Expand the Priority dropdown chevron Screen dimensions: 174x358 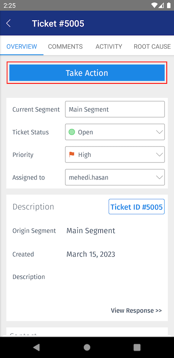click(x=159, y=155)
